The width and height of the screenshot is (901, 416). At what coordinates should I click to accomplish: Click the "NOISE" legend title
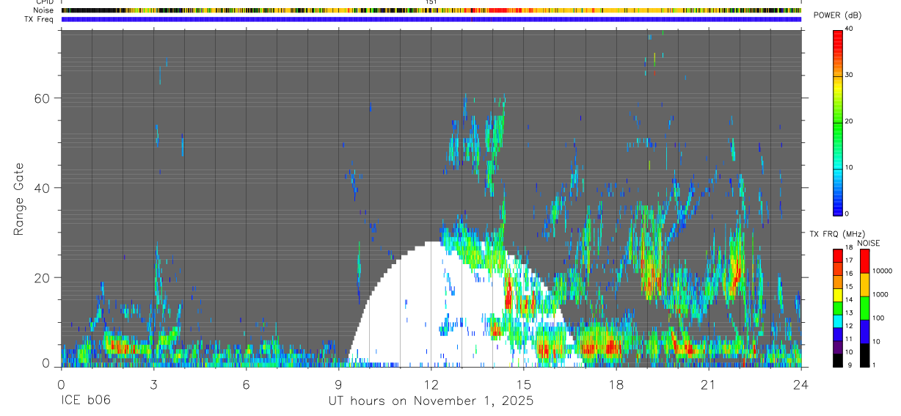(869, 243)
